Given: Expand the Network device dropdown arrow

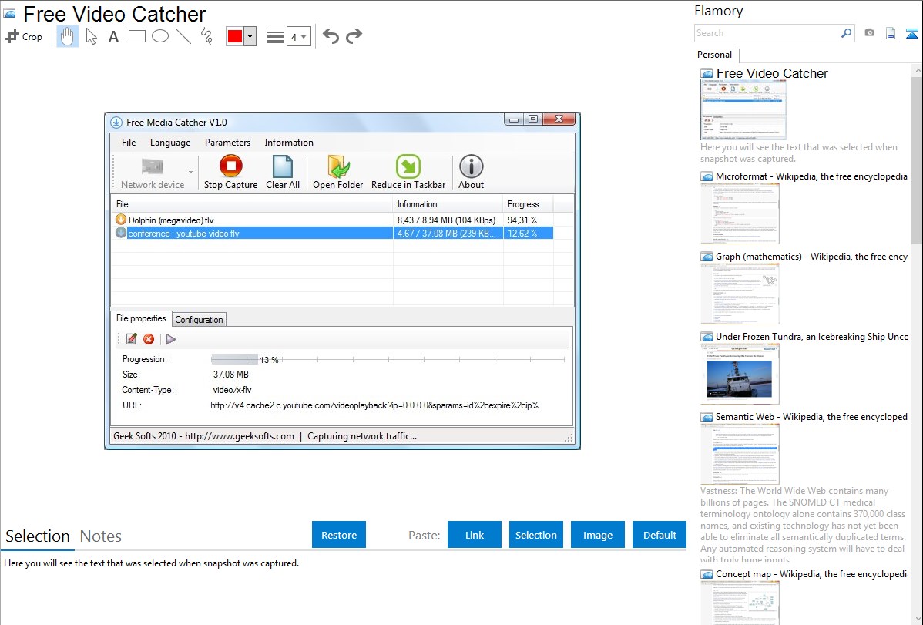Looking at the screenshot, I should click(191, 172).
